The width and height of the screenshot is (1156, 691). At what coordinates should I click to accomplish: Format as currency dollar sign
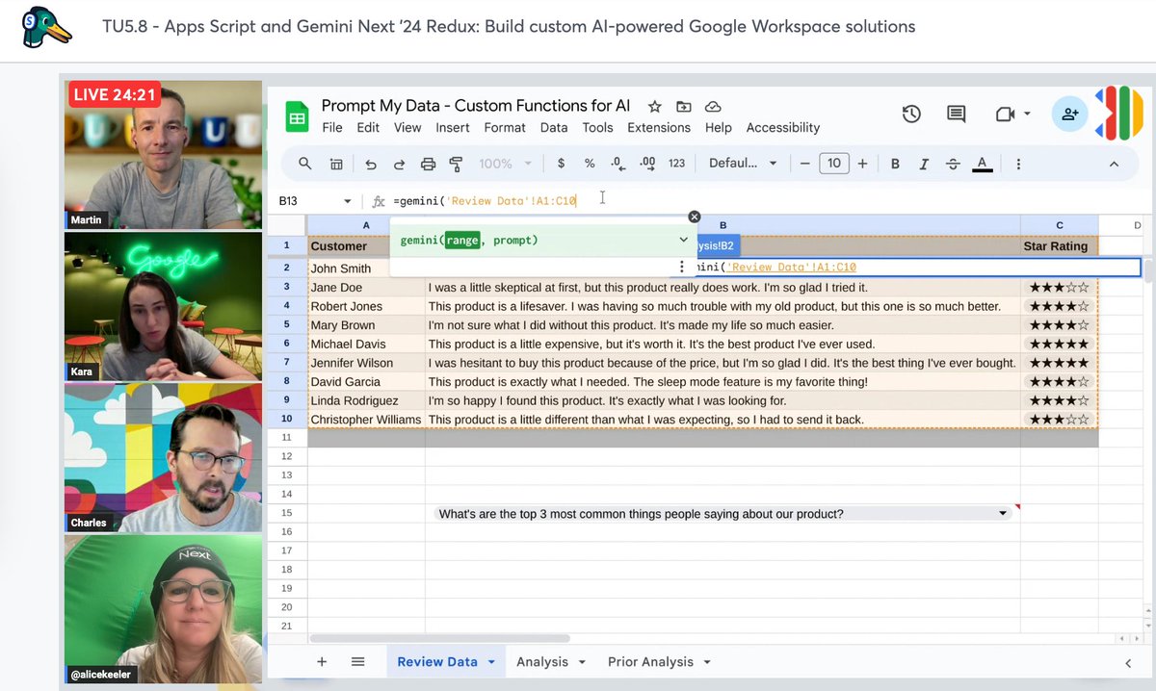point(562,164)
